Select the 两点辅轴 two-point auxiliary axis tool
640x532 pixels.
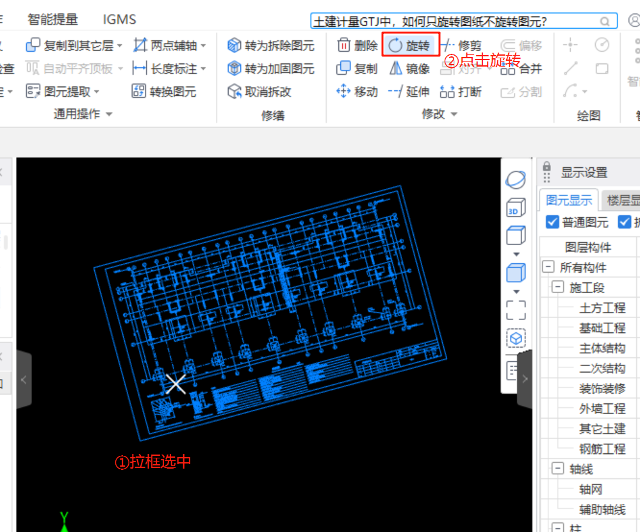point(165,45)
